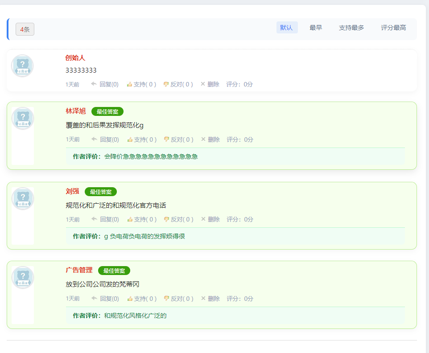This screenshot has width=429, height=353.
Task: Click delete X icon on 林泽旭's answer
Action: point(203,140)
